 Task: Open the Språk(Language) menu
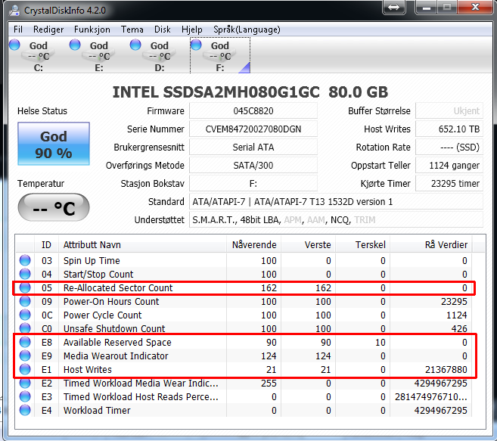click(247, 30)
